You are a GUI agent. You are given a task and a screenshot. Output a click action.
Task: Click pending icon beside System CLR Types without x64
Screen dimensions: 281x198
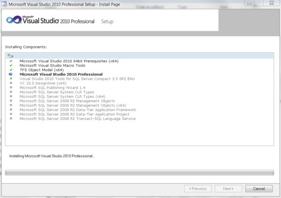pos(11,92)
